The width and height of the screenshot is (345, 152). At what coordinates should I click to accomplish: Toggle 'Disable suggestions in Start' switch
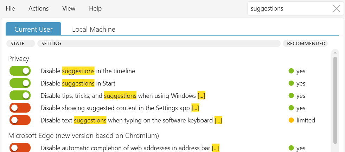pyautogui.click(x=20, y=83)
